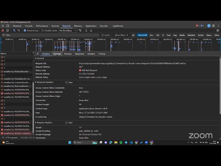Toggle the All resource type filter
This screenshot has width=221, height=166.
(x=133, y=35)
